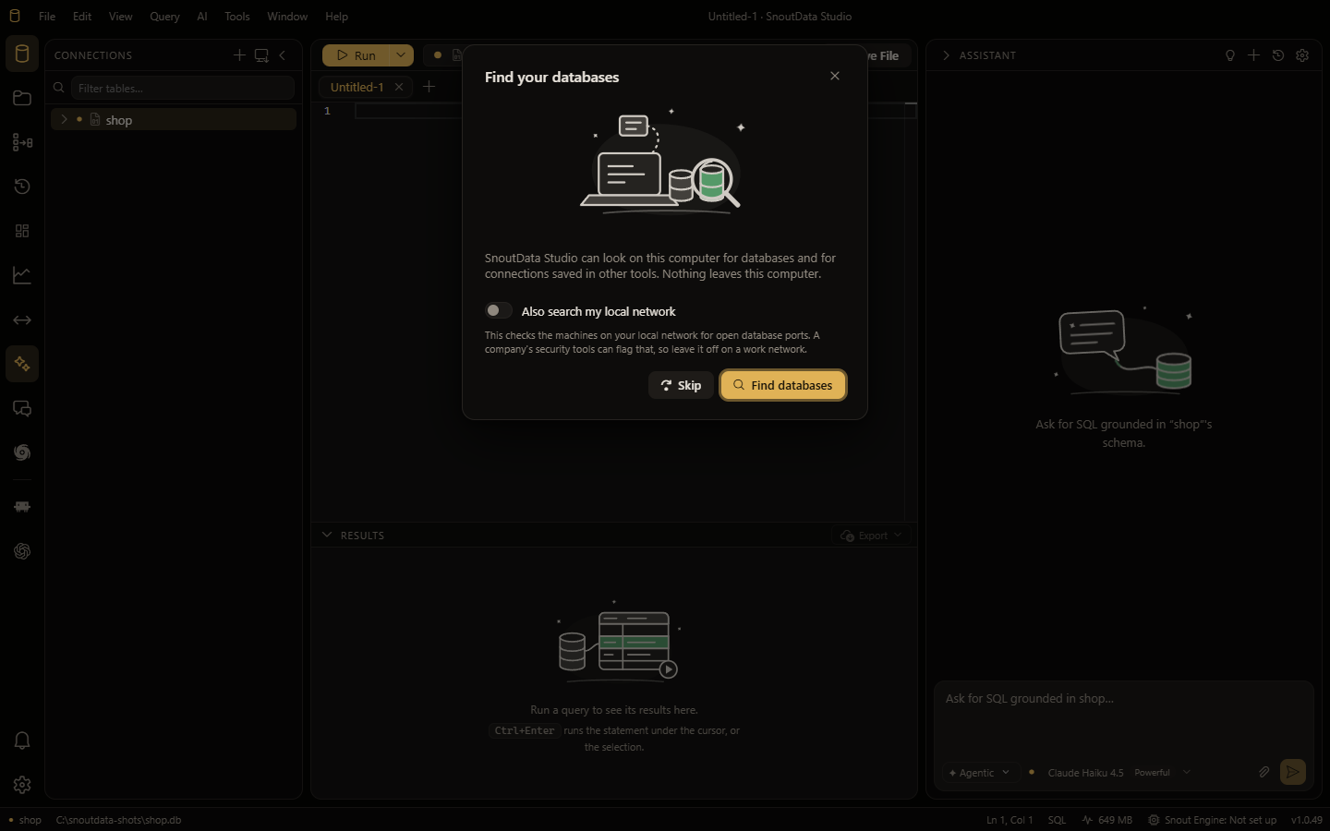Image resolution: width=1330 pixels, height=831 pixels.
Task: Skip the database search dialog
Action: pos(681,385)
